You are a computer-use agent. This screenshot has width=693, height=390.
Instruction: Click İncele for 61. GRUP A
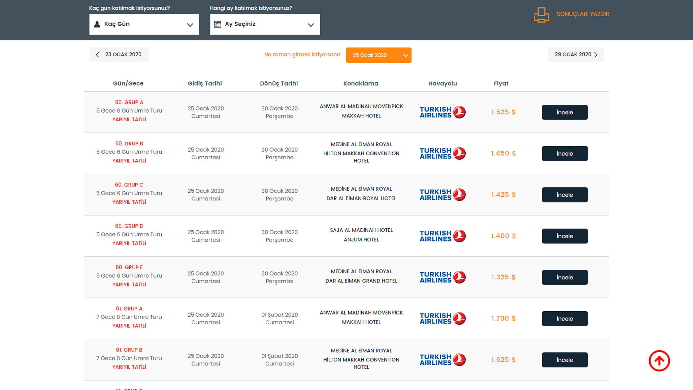pos(565,318)
